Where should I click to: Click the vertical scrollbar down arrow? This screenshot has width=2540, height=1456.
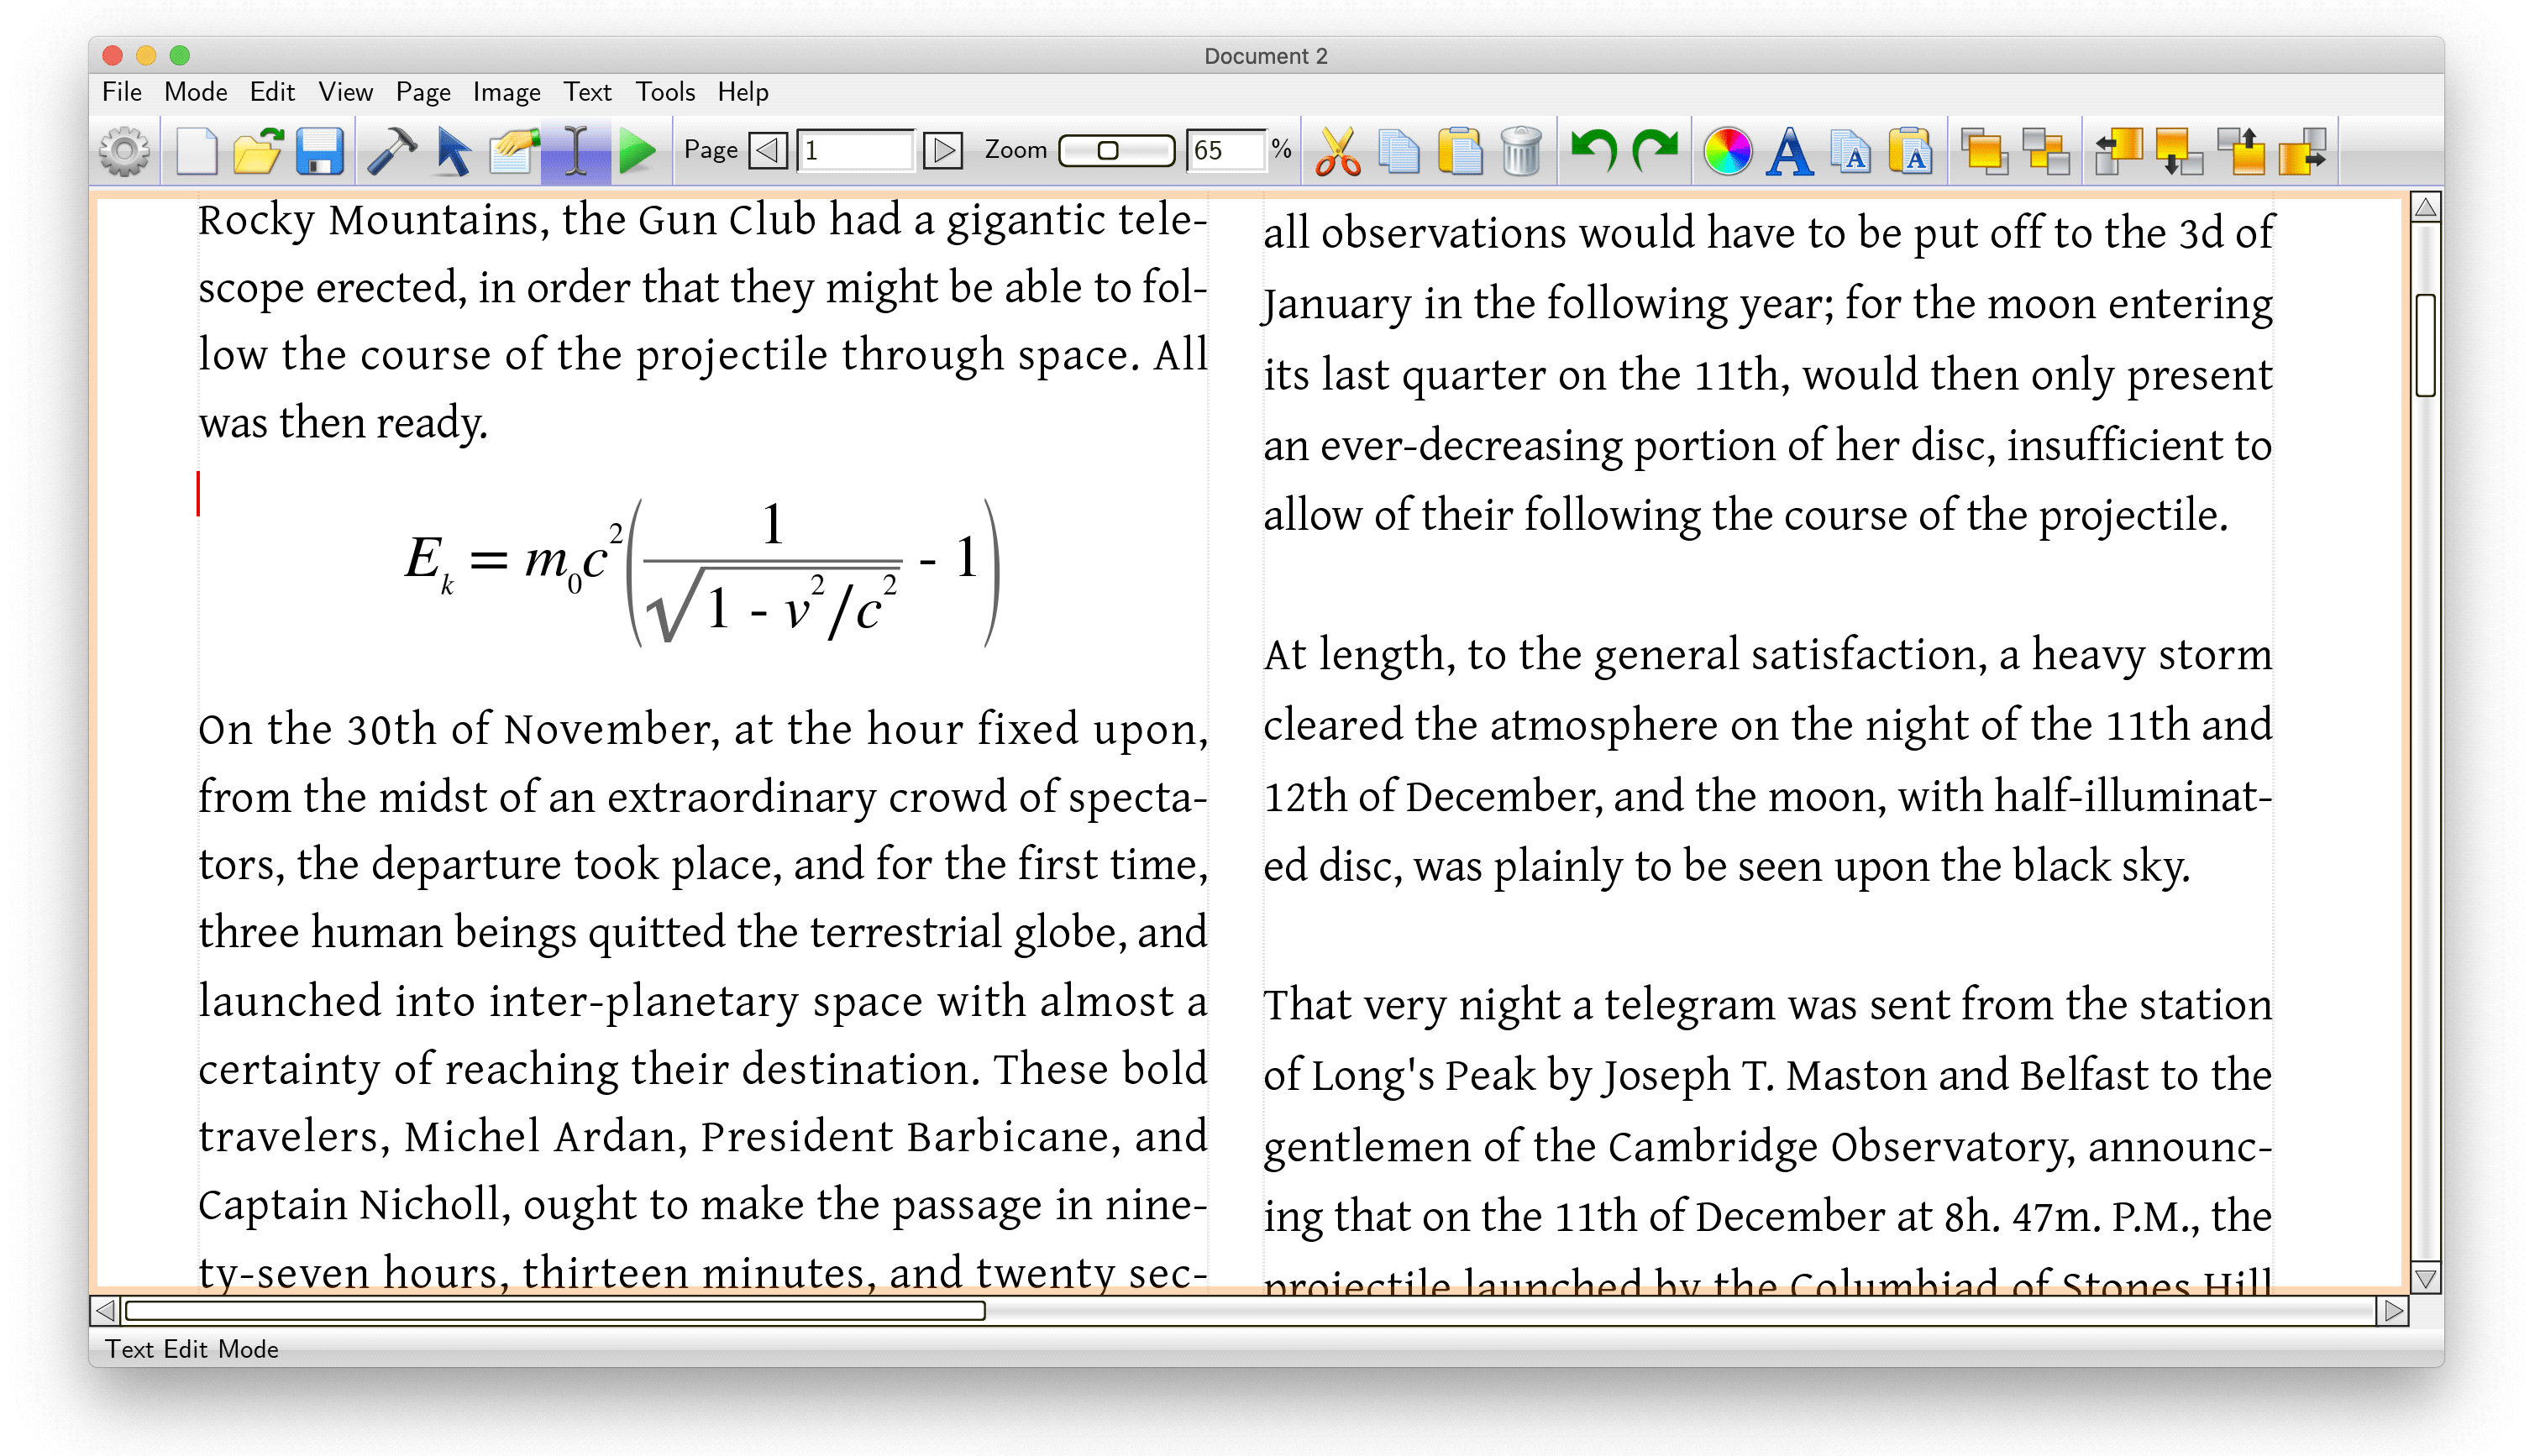click(2426, 1280)
